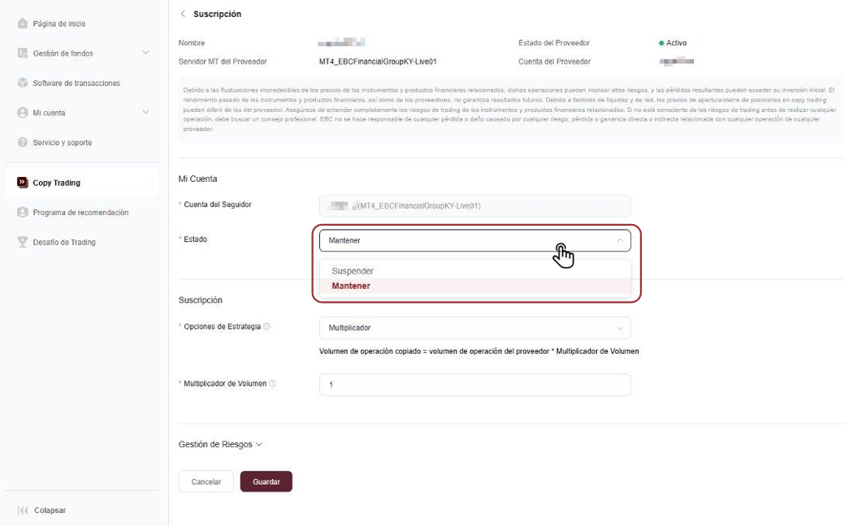The height and width of the screenshot is (526, 849).
Task: Click the Desafío de Trading trophy icon
Action: point(22,242)
